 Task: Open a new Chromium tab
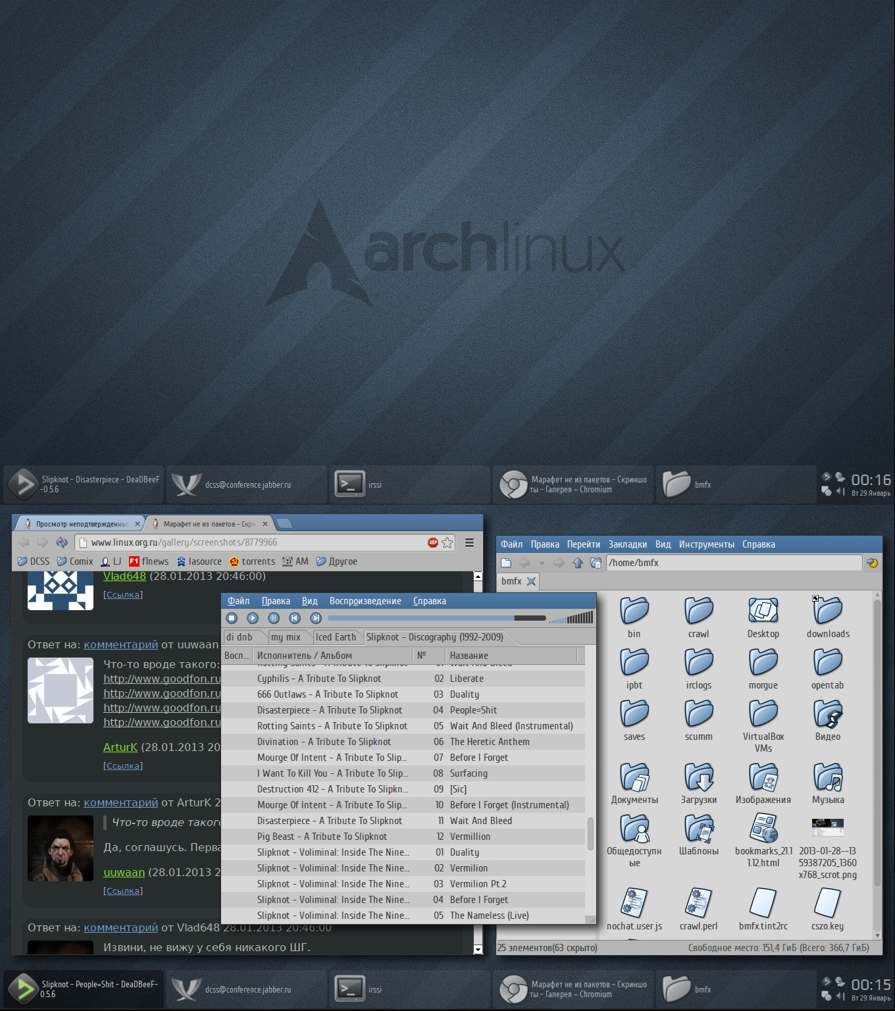[x=284, y=523]
